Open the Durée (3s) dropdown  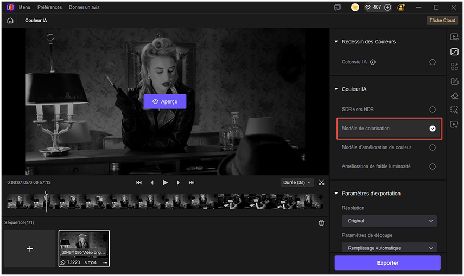[297, 183]
